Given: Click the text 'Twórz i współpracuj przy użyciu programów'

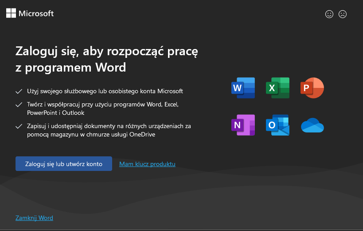Looking at the screenshot, I should 86,105.
